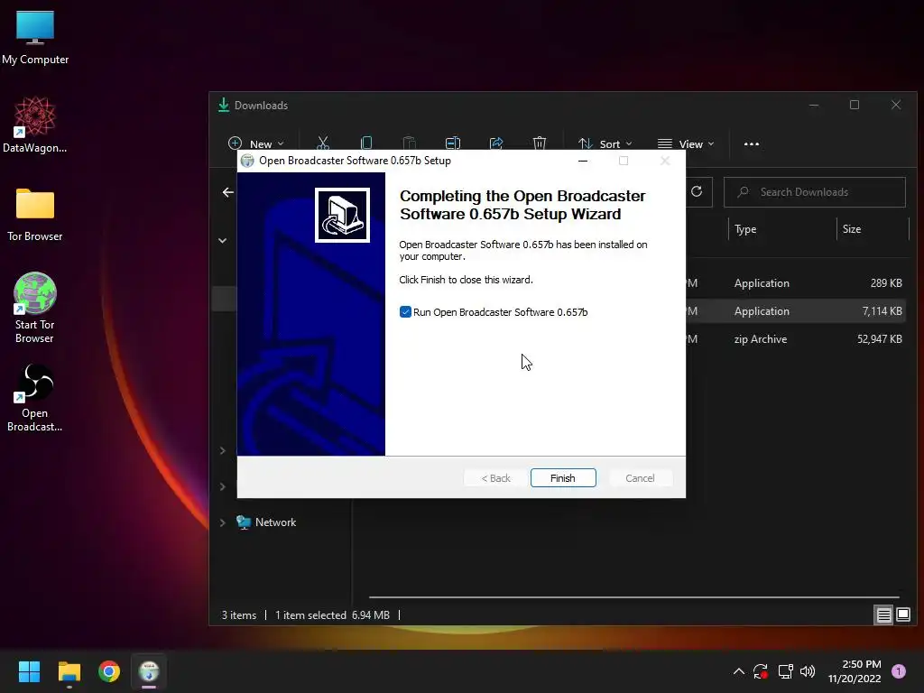This screenshot has width=924, height=693.
Task: Click the disabled Back button
Action: (496, 478)
